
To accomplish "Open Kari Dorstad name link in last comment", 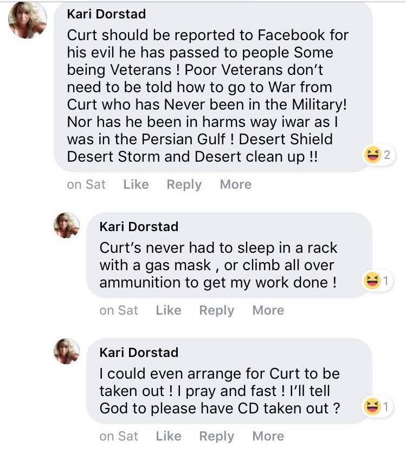I will click(139, 353).
